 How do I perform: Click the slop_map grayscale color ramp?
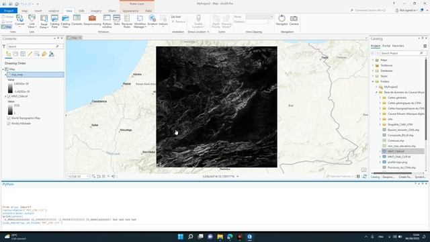click(x=10, y=88)
